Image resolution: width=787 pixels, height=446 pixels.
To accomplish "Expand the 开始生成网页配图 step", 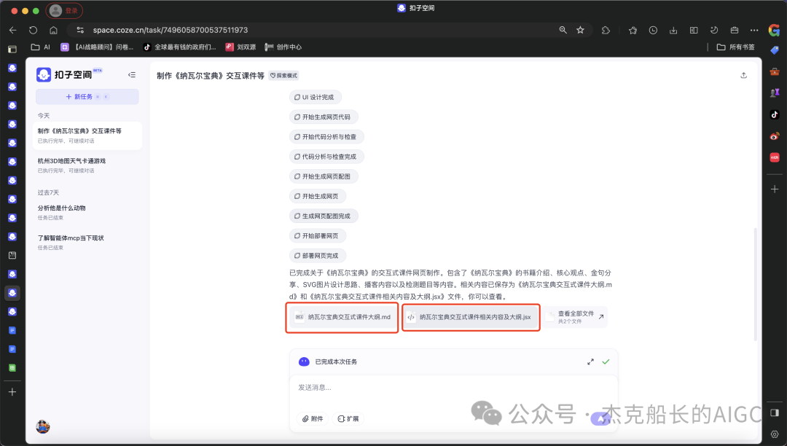I will (324, 176).
